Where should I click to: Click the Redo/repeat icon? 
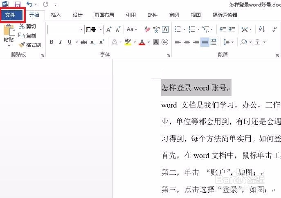(45, 4)
